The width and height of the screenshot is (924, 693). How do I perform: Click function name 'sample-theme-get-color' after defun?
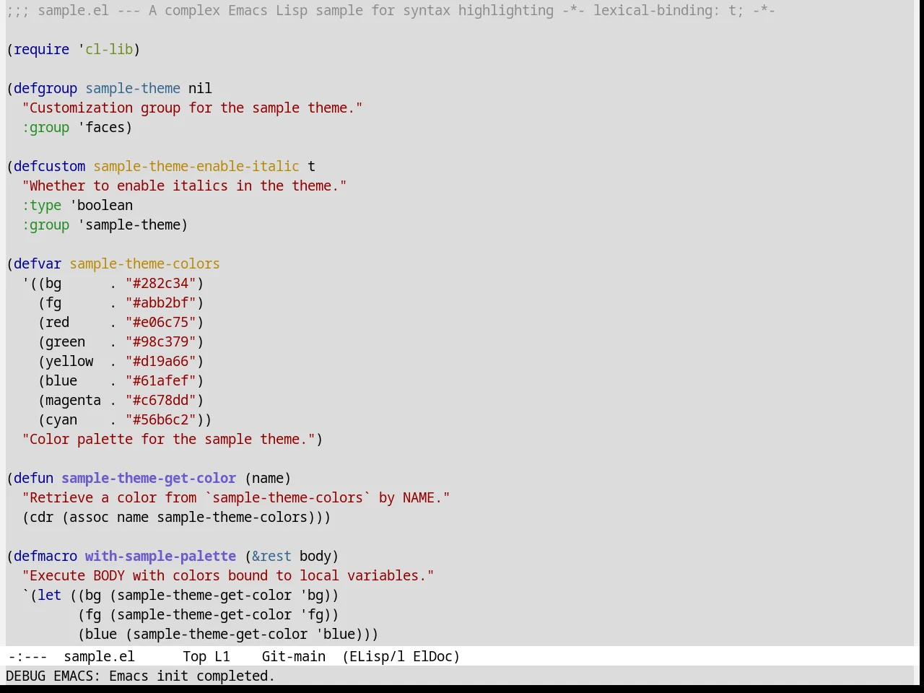coord(149,478)
